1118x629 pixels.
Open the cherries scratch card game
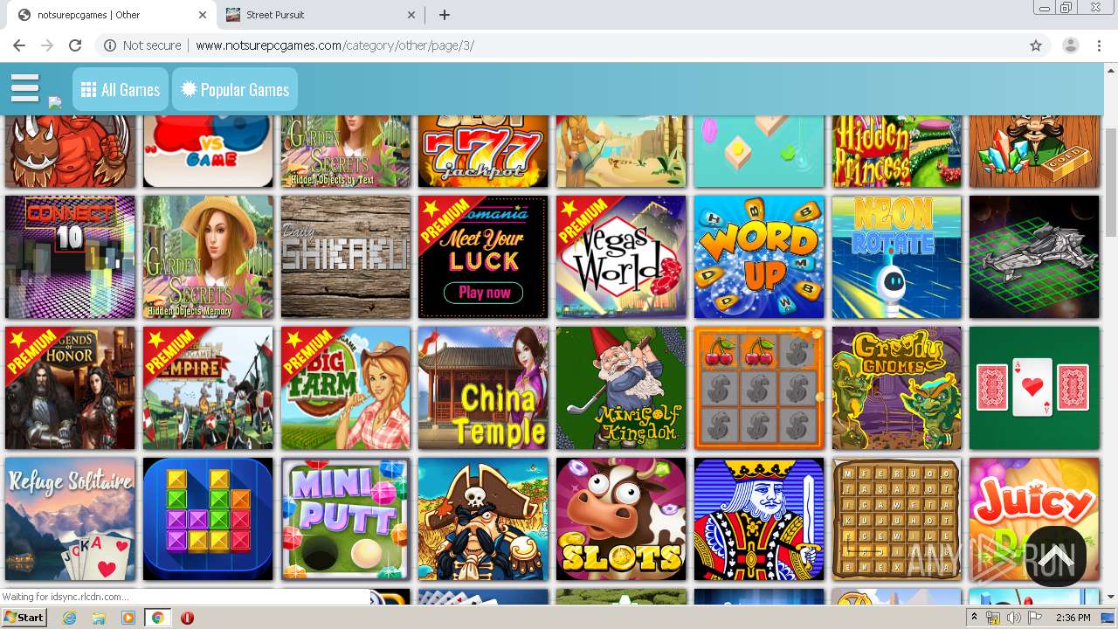(x=759, y=388)
